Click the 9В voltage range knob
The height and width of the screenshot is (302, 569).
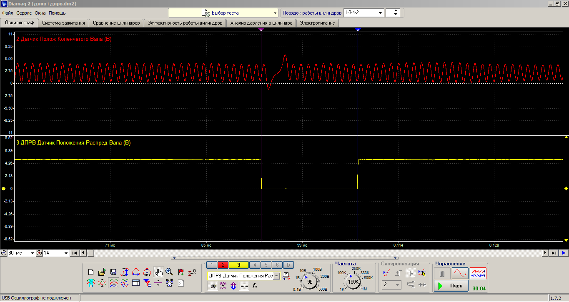coord(310,281)
